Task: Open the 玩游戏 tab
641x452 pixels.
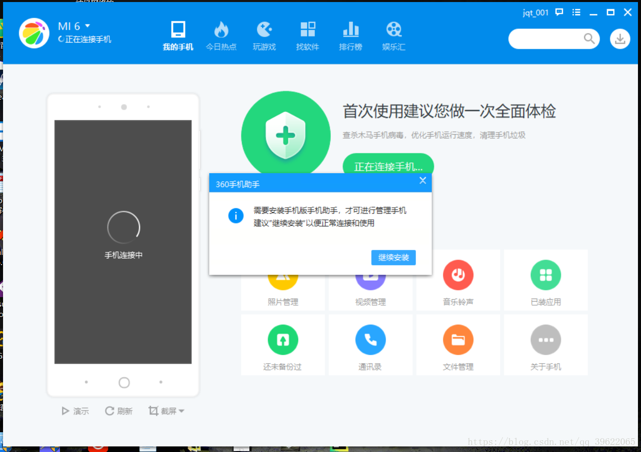Action: click(x=264, y=36)
